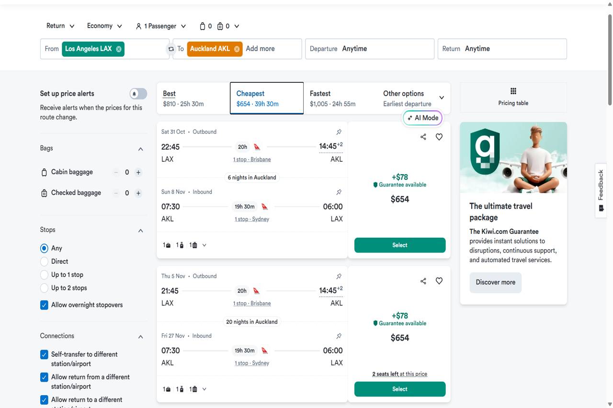Decrease checked baggage count
Screen dimensions: 613x408
pyautogui.click(x=116, y=193)
